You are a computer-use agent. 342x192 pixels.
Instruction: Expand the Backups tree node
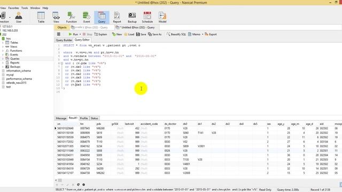coord(3,67)
